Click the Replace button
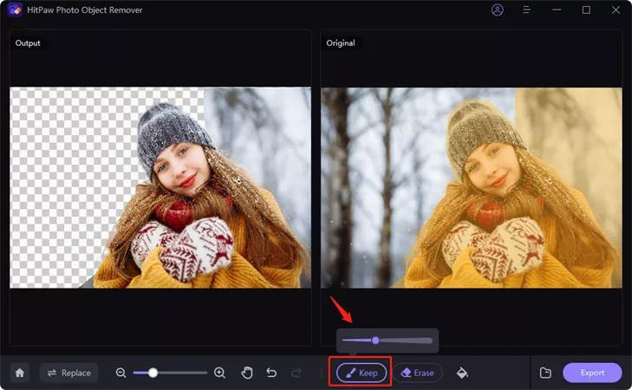Screen dimensions: 632x390 [x=68, y=373]
